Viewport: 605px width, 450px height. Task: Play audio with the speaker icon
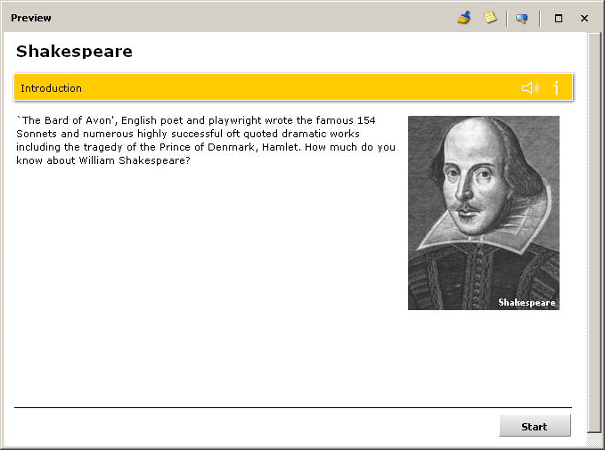[530, 88]
